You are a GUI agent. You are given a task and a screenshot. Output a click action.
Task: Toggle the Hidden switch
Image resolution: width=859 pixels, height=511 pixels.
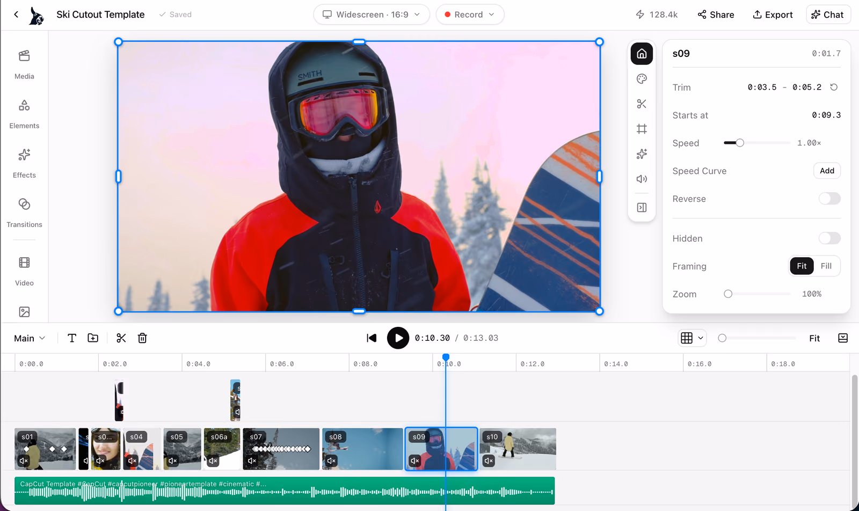829,238
